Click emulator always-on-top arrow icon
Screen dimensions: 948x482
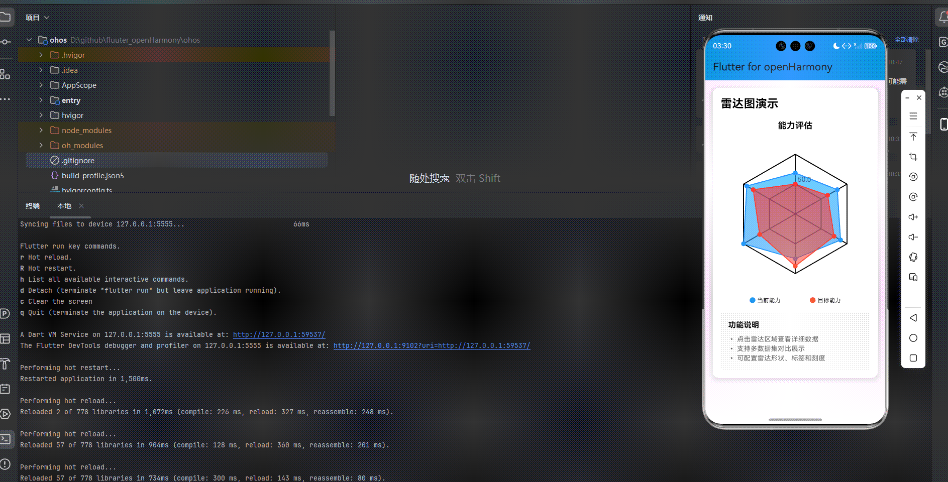point(913,137)
